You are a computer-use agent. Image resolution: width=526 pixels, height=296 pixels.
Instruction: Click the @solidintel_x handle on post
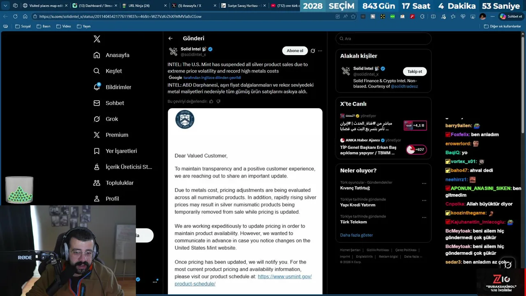[193, 55]
